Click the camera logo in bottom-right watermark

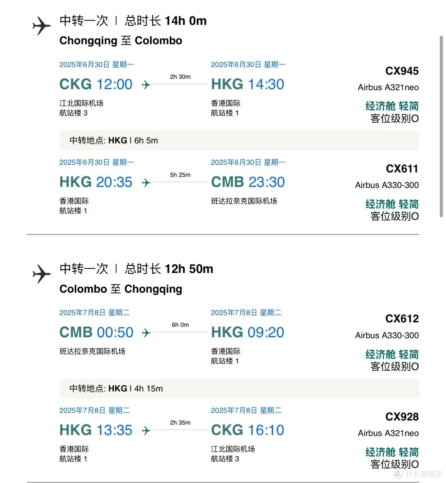(398, 474)
